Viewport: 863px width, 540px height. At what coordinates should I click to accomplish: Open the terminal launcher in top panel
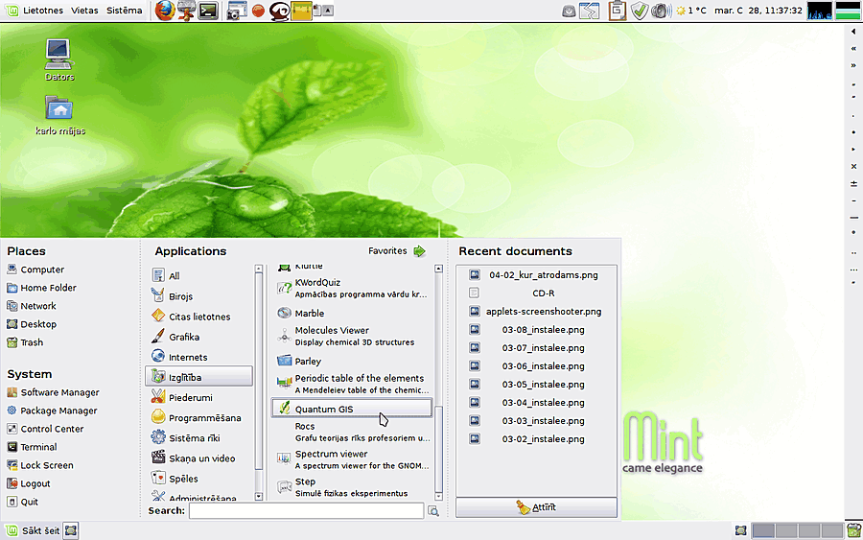click(x=208, y=11)
